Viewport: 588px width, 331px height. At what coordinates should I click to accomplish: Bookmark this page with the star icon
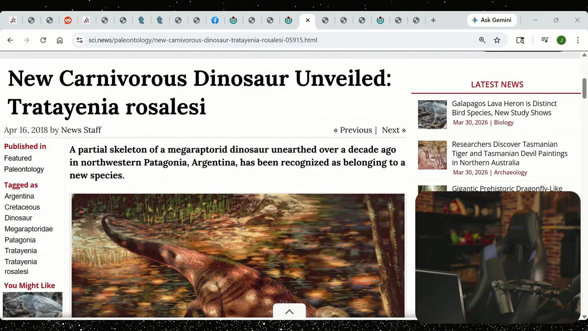pyautogui.click(x=497, y=40)
